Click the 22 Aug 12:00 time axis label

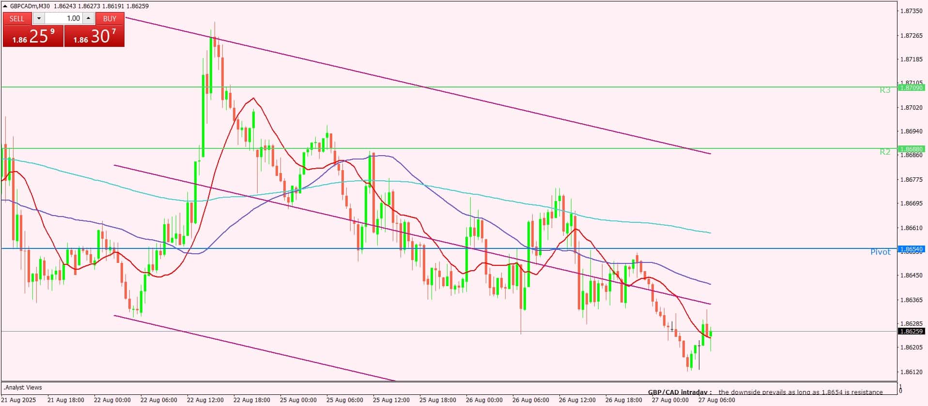(205, 400)
